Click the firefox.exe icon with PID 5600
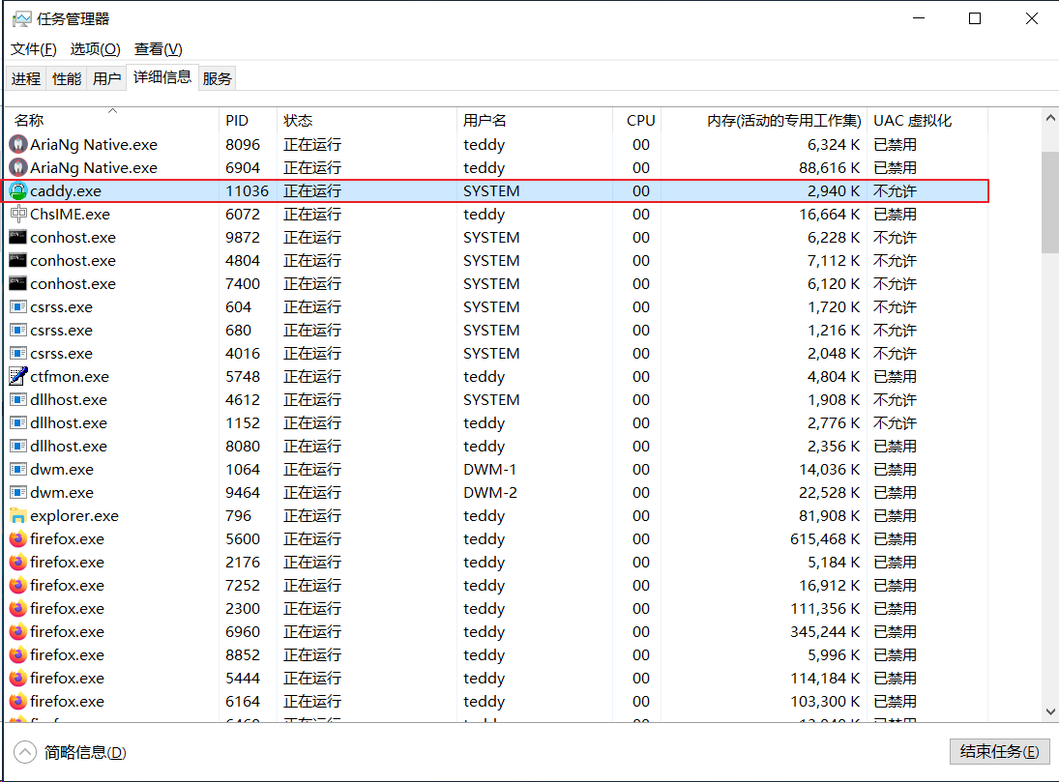The image size is (1059, 782). click(x=18, y=538)
